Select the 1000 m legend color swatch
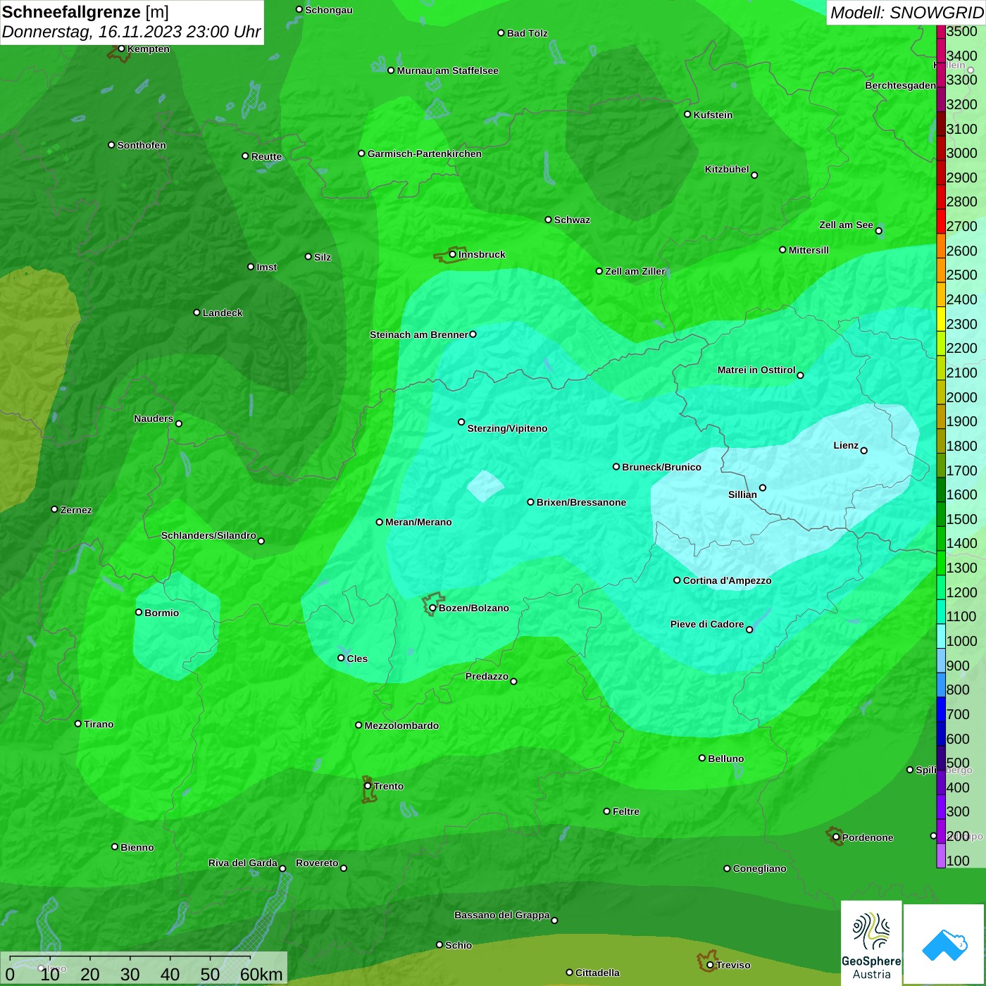 click(941, 636)
